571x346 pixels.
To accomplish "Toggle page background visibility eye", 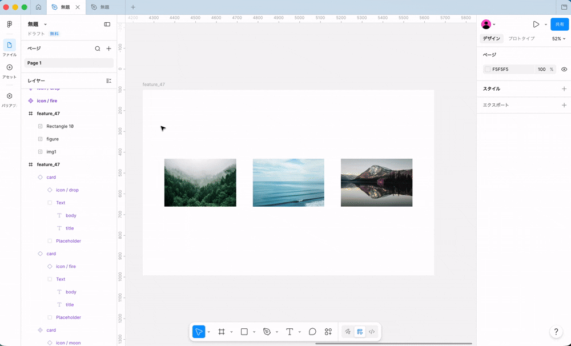I will coord(564,69).
